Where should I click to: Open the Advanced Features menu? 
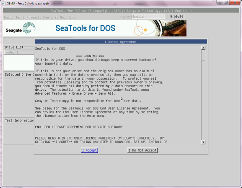click(42, 17)
